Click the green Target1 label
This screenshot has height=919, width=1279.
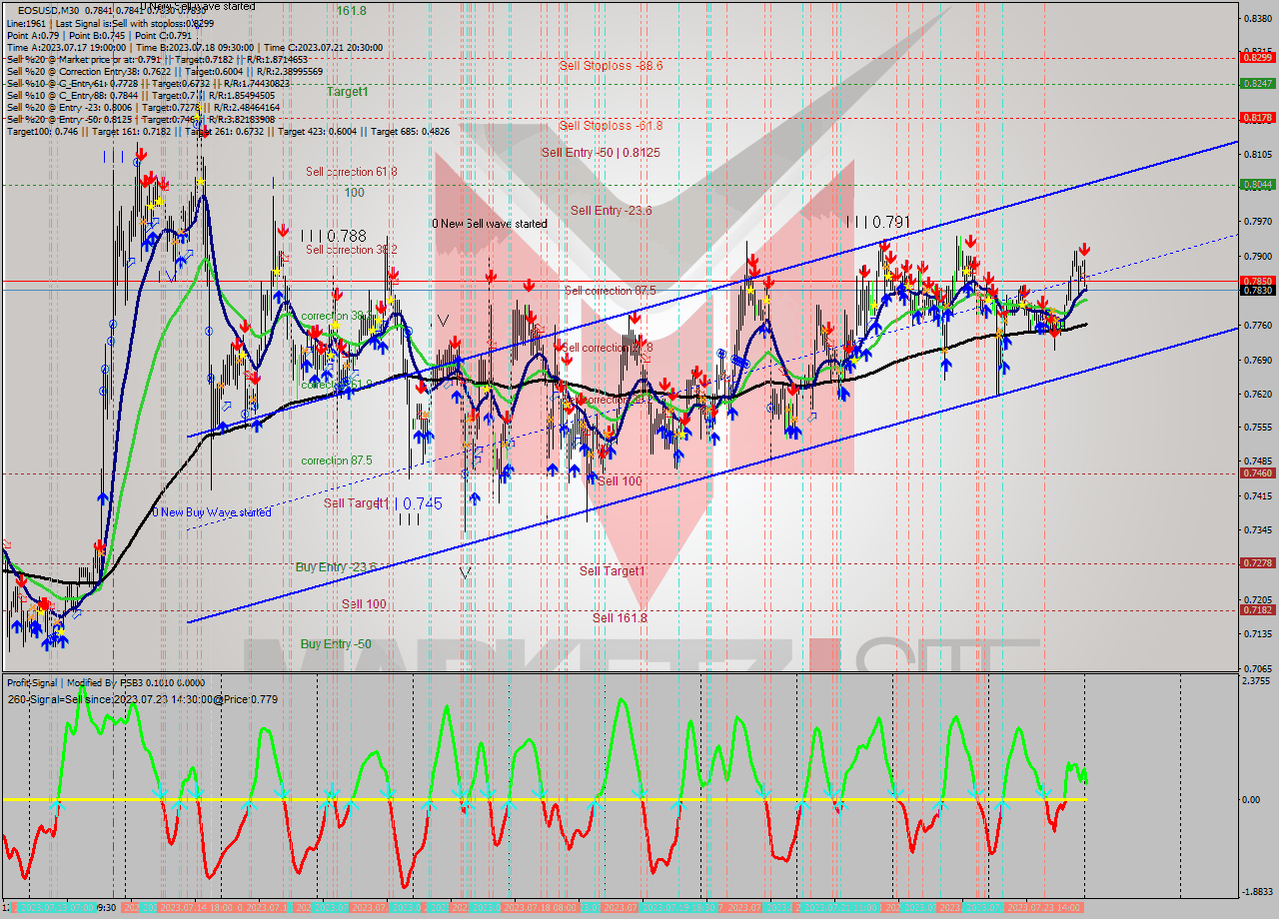[347, 92]
